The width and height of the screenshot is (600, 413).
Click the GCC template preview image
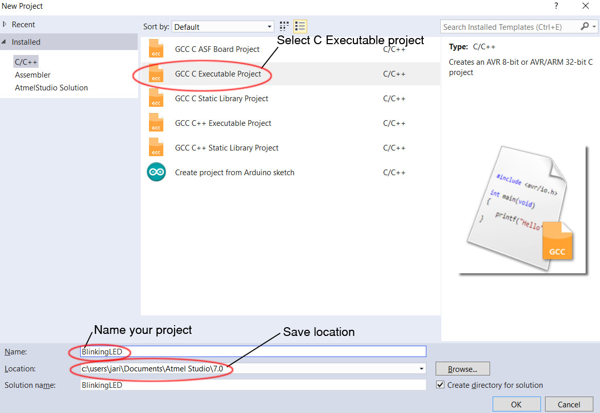pos(522,210)
